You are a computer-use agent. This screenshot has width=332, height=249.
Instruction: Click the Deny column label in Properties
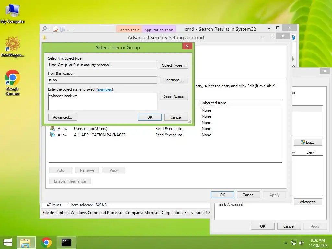pyautogui.click(x=311, y=152)
